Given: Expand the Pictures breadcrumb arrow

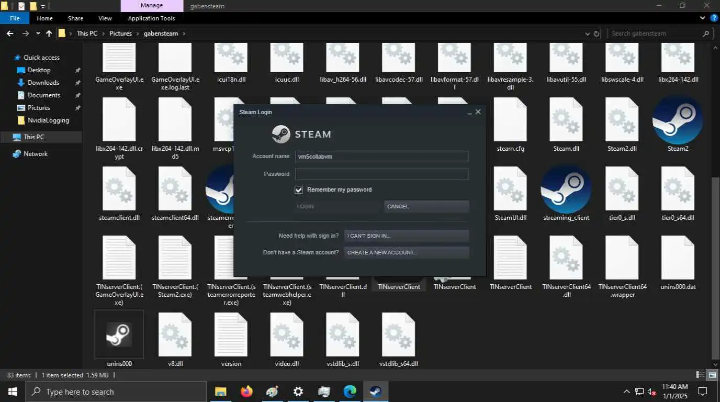Looking at the screenshot, I should pyautogui.click(x=138, y=33).
